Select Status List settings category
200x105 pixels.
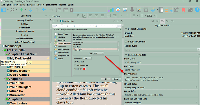tap(61, 40)
